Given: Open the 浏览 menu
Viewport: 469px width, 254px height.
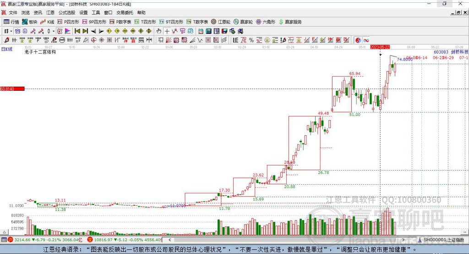Looking at the screenshot, I should (x=26, y=12).
